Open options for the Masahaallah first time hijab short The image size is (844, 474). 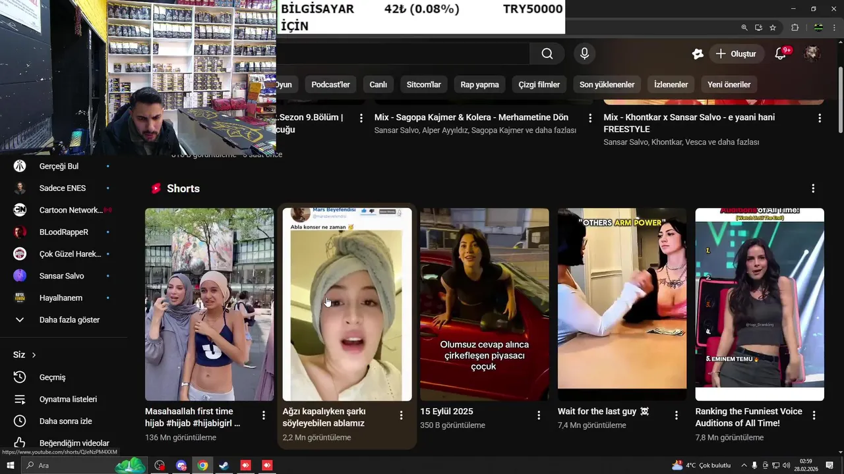[x=264, y=415]
